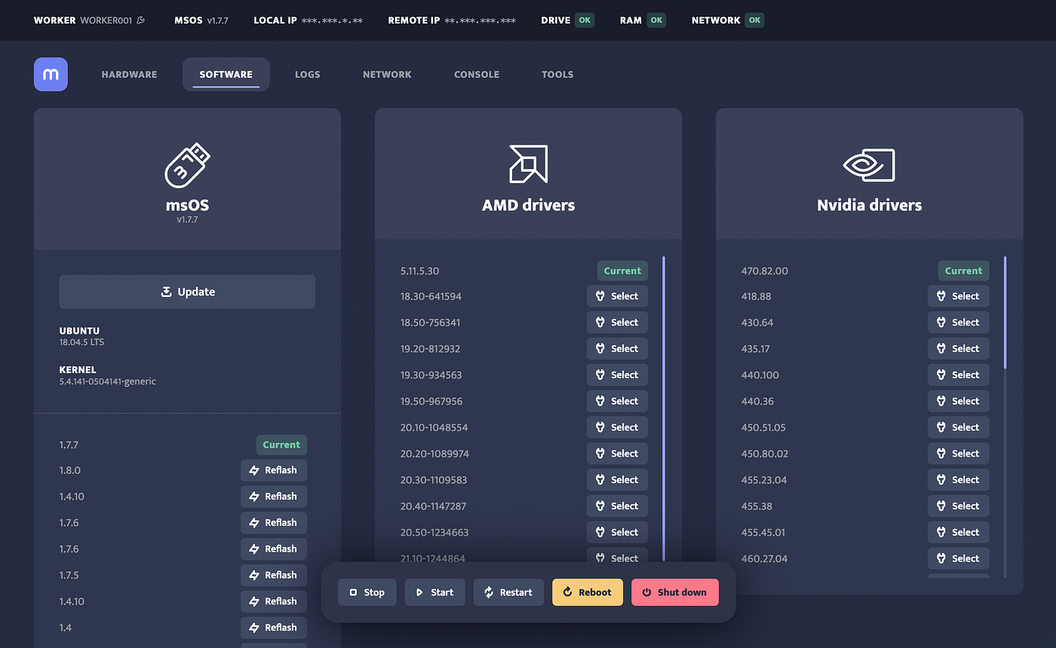Select AMD driver 20.10-1048554
Image resolution: width=1056 pixels, height=648 pixels.
617,427
